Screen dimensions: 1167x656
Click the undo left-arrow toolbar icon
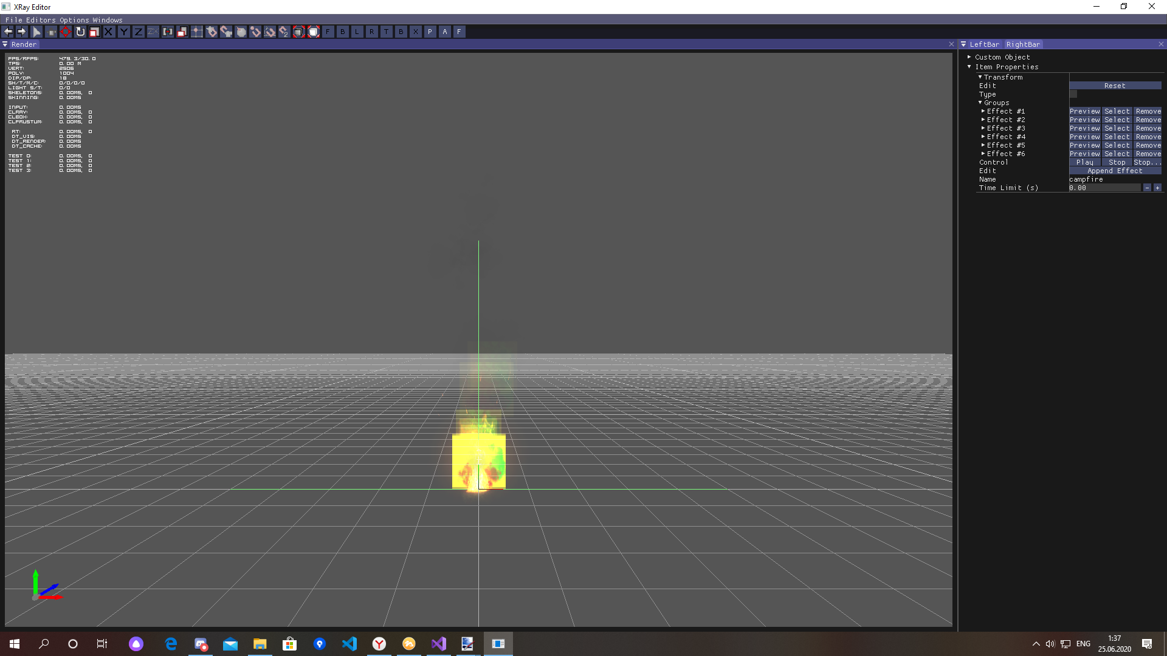(x=9, y=32)
